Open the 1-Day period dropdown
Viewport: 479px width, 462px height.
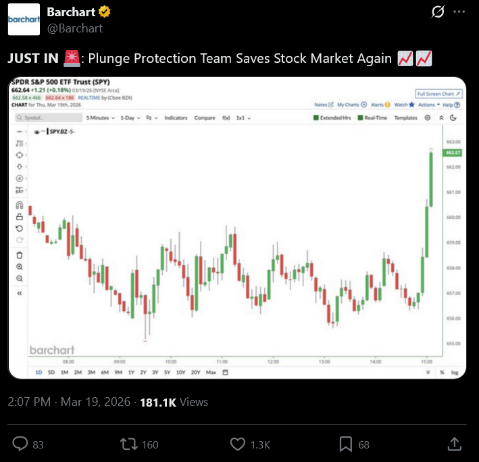point(130,118)
